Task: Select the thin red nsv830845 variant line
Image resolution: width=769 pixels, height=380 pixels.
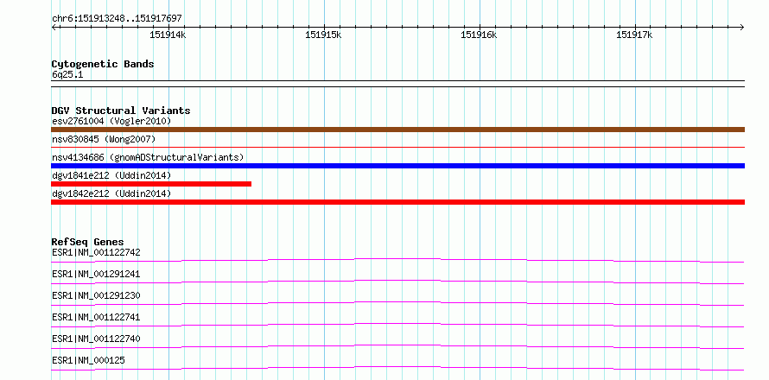Action: (x=397, y=147)
